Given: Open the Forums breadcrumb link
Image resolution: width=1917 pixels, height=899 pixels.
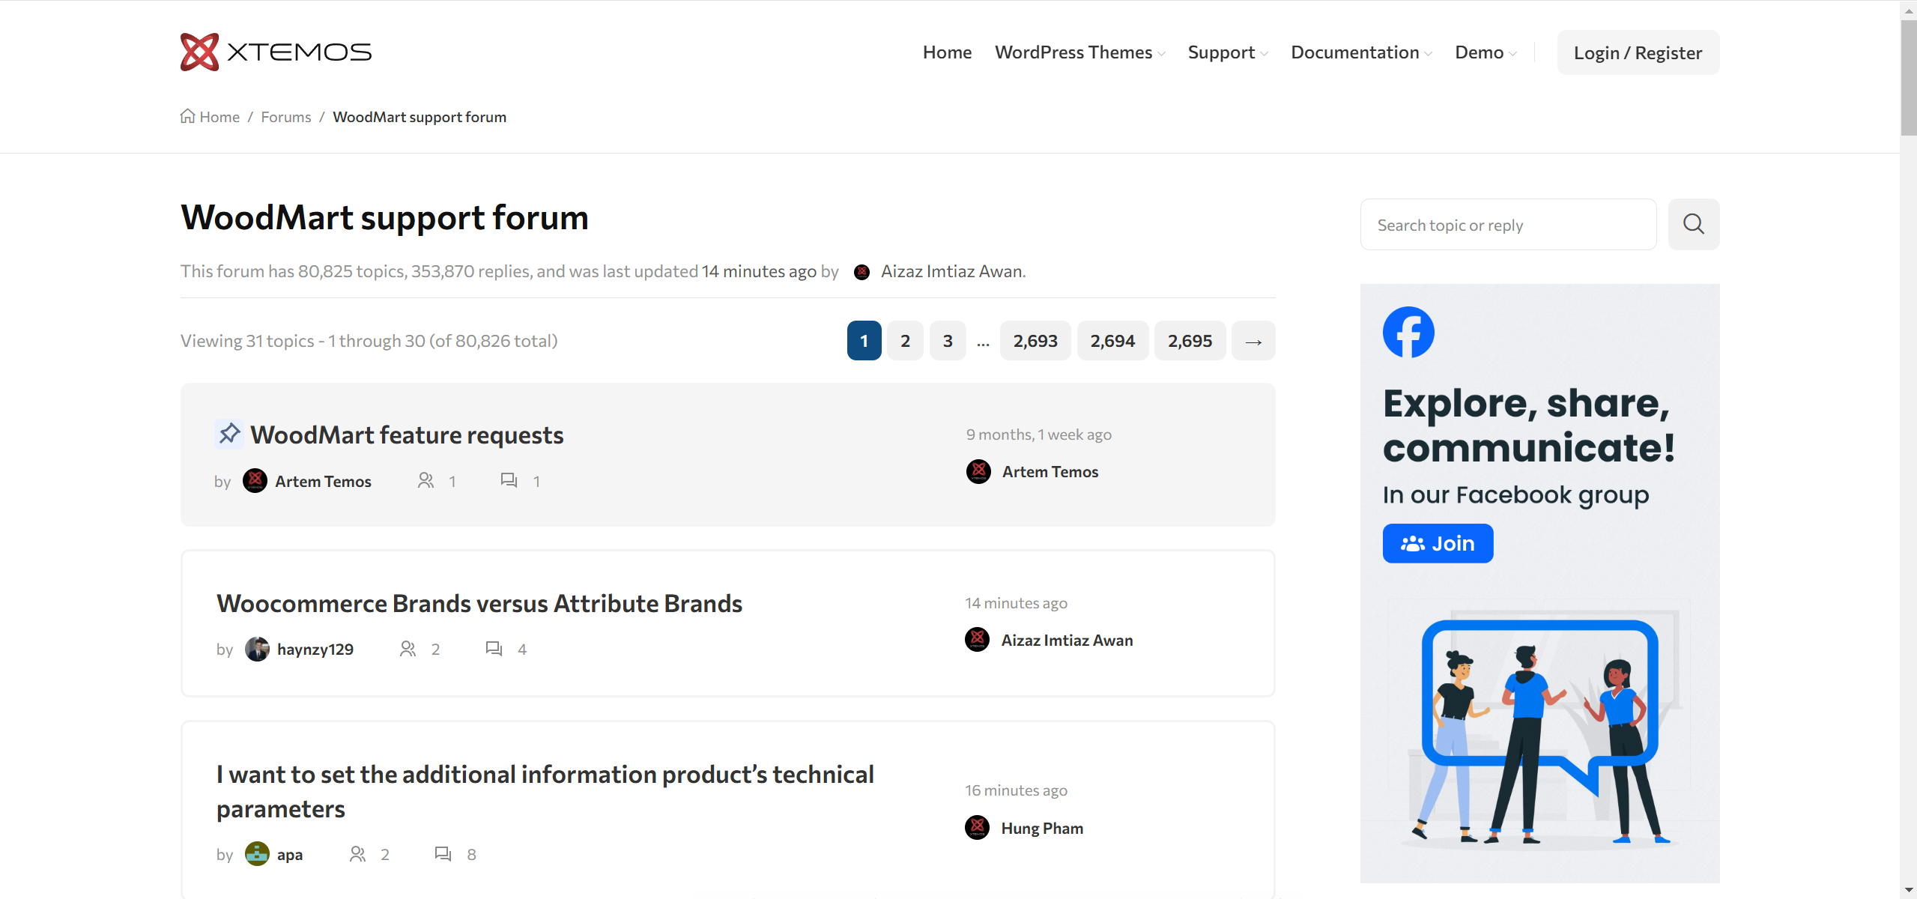Looking at the screenshot, I should pyautogui.click(x=285, y=116).
